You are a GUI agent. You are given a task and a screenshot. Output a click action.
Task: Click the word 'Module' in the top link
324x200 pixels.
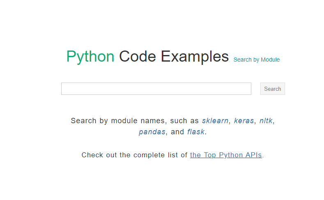coord(270,60)
